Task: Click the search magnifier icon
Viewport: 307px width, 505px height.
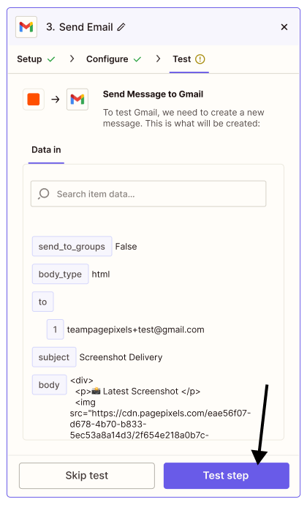Action: [x=43, y=193]
